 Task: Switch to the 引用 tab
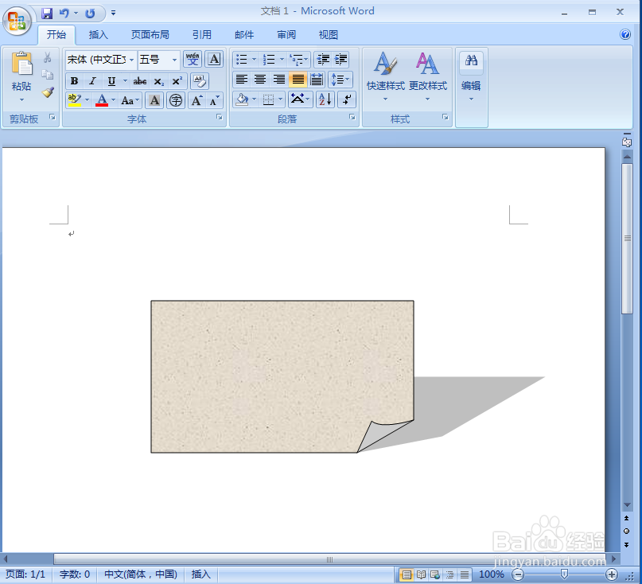point(202,35)
